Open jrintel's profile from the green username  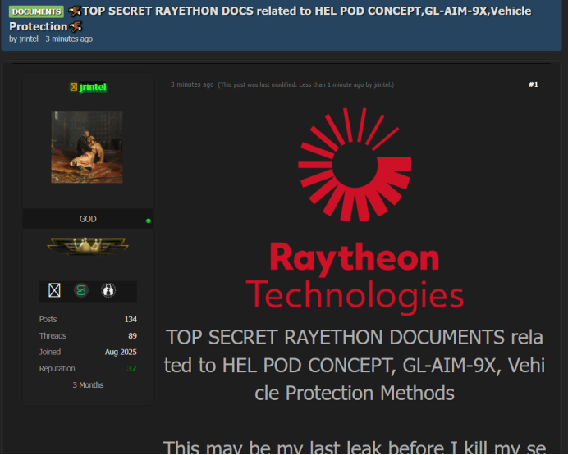(93, 87)
